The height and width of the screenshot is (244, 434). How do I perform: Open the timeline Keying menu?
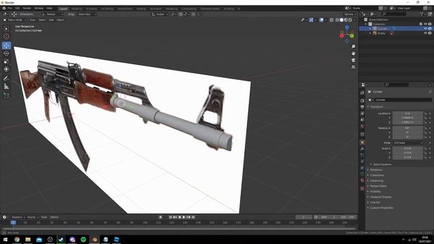33,217
